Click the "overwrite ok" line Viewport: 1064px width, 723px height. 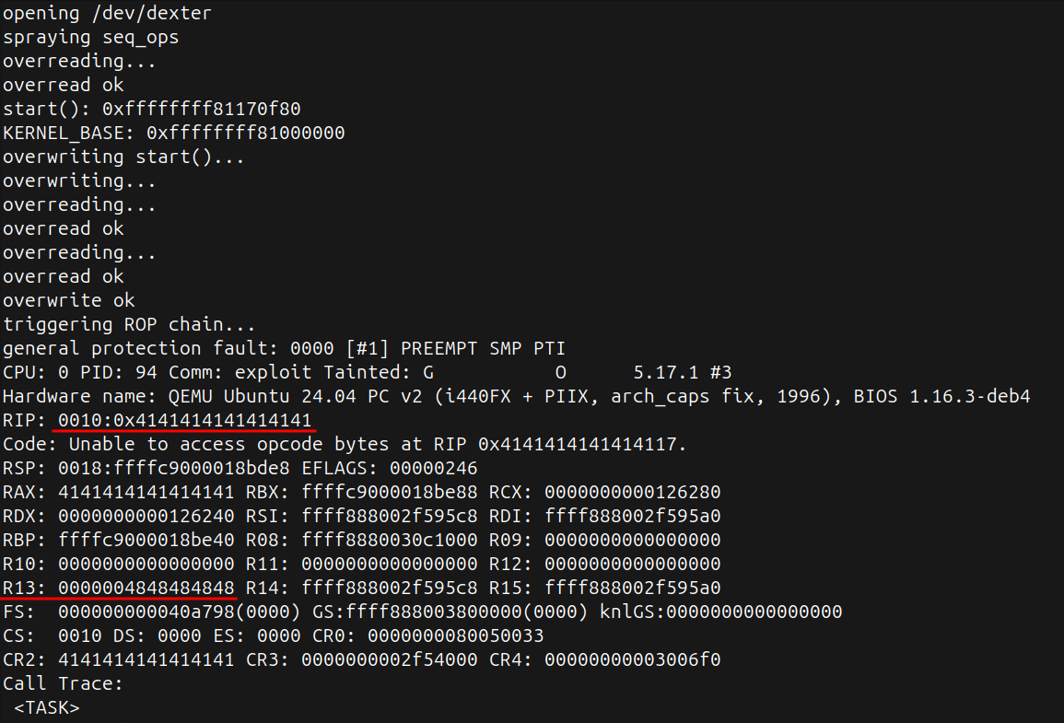(x=69, y=300)
